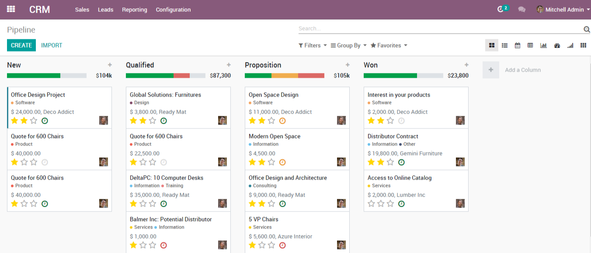
Task: Open the pivot table view
Action: pos(530,45)
